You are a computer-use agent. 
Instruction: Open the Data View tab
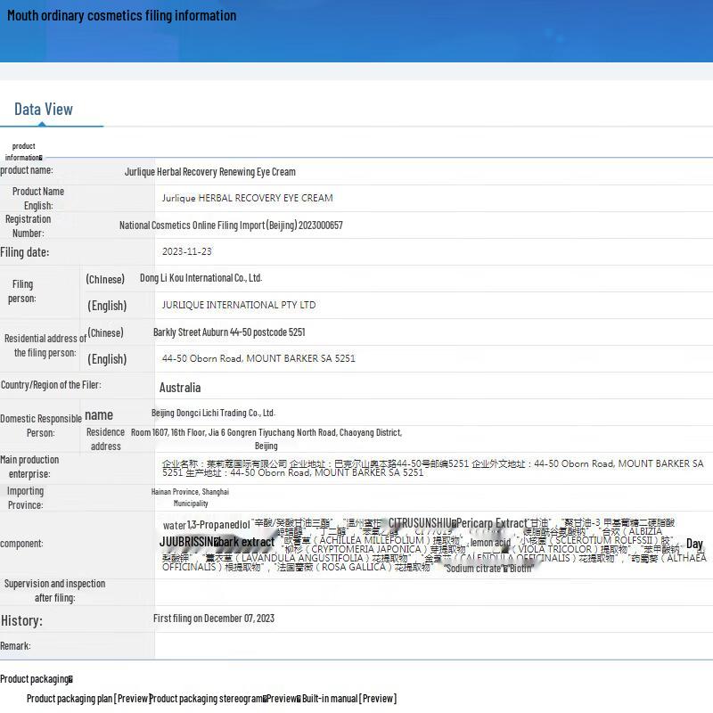pyautogui.click(x=44, y=110)
